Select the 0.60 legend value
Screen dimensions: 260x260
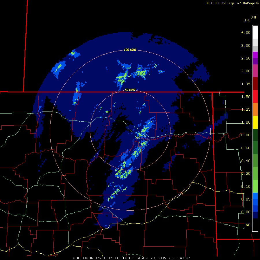tap(246, 148)
